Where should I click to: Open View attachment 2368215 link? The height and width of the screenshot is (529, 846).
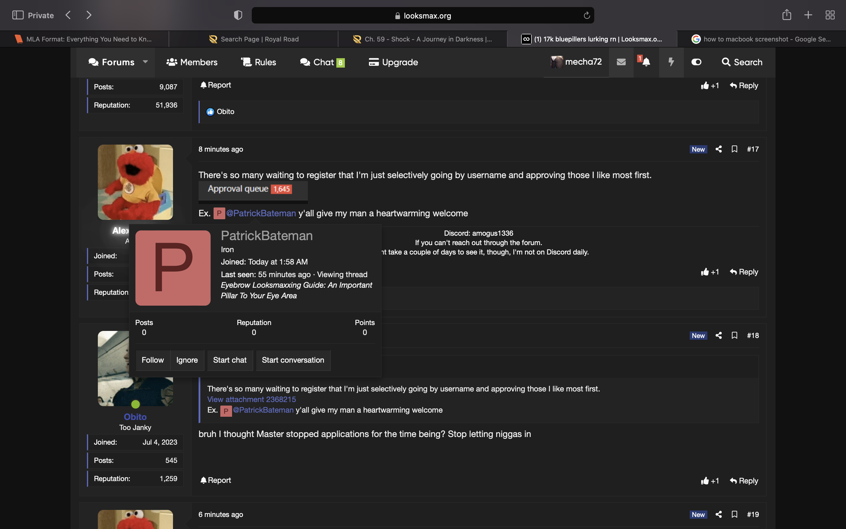coord(251,399)
